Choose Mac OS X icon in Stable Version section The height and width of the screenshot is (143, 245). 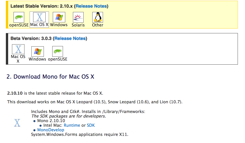coord(39,17)
